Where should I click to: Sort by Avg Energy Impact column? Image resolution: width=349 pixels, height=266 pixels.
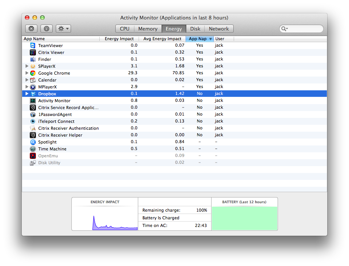point(162,39)
